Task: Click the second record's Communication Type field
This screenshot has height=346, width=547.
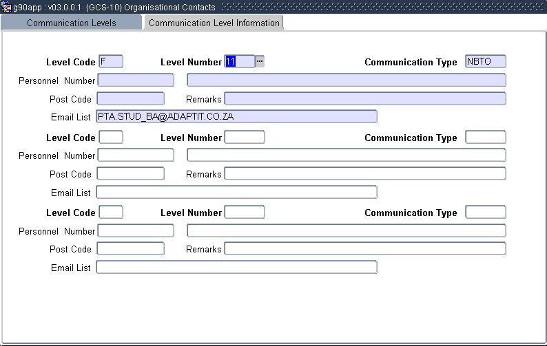Action: 486,137
